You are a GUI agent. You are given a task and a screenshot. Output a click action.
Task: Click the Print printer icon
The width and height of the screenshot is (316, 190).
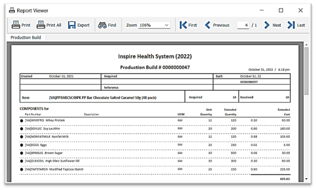[16, 25]
